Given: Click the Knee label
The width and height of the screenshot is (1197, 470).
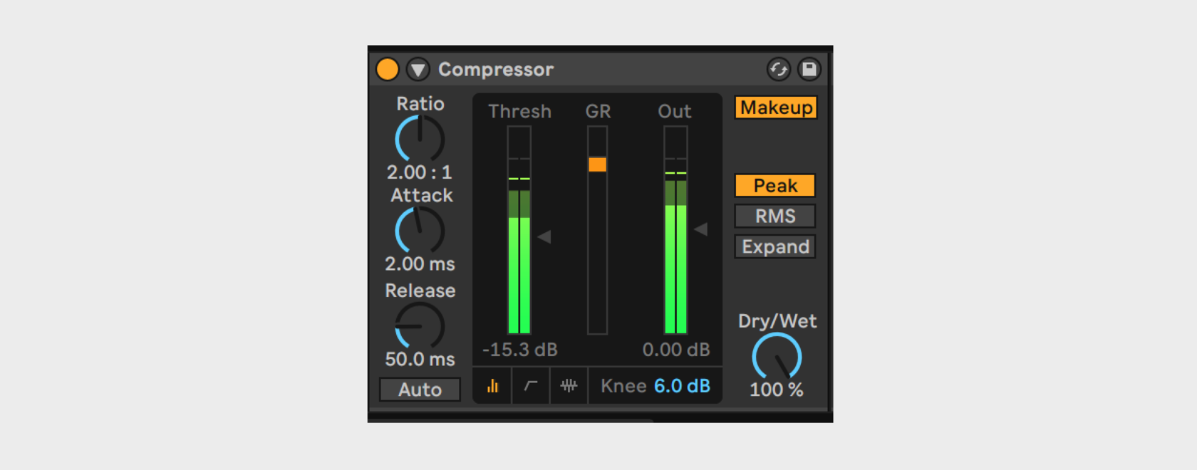Looking at the screenshot, I should pyautogui.click(x=623, y=386).
